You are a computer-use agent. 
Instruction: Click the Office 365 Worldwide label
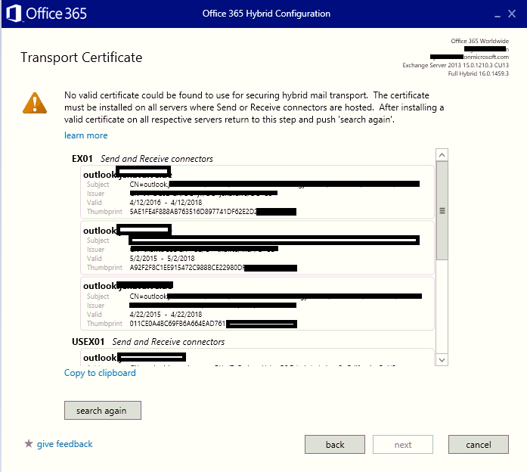click(479, 41)
